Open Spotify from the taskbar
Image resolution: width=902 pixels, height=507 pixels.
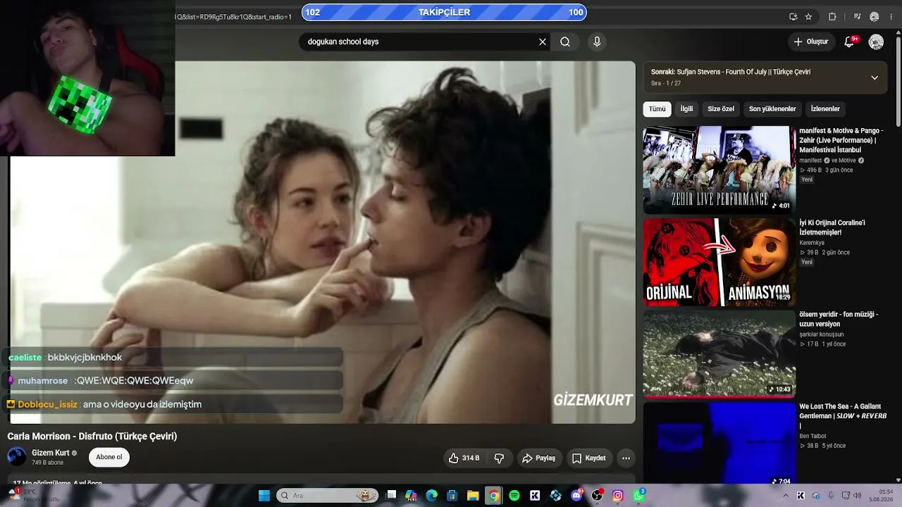point(514,496)
